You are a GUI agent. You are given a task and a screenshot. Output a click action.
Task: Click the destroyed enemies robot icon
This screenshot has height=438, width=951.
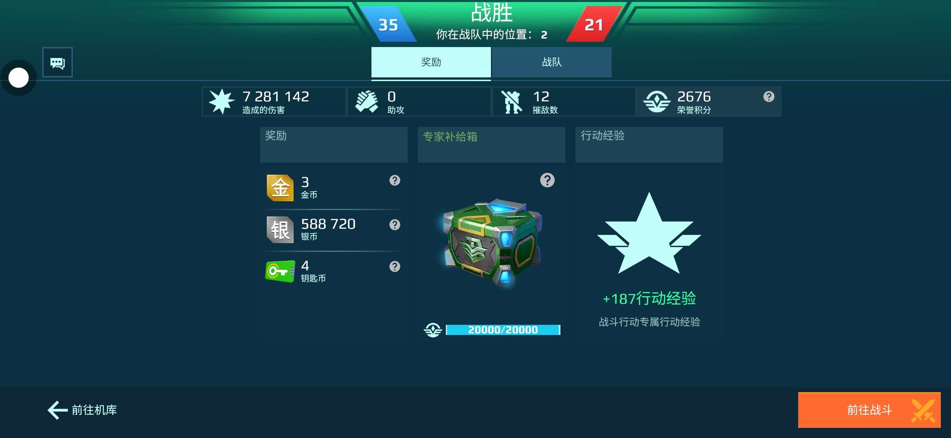click(x=512, y=102)
